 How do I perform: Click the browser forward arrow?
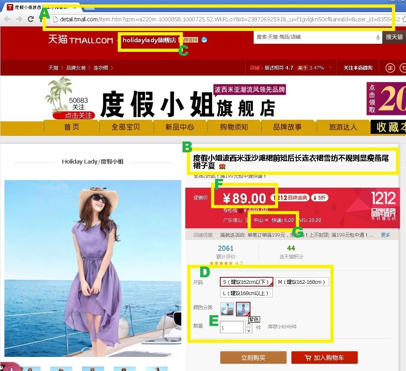19,19
